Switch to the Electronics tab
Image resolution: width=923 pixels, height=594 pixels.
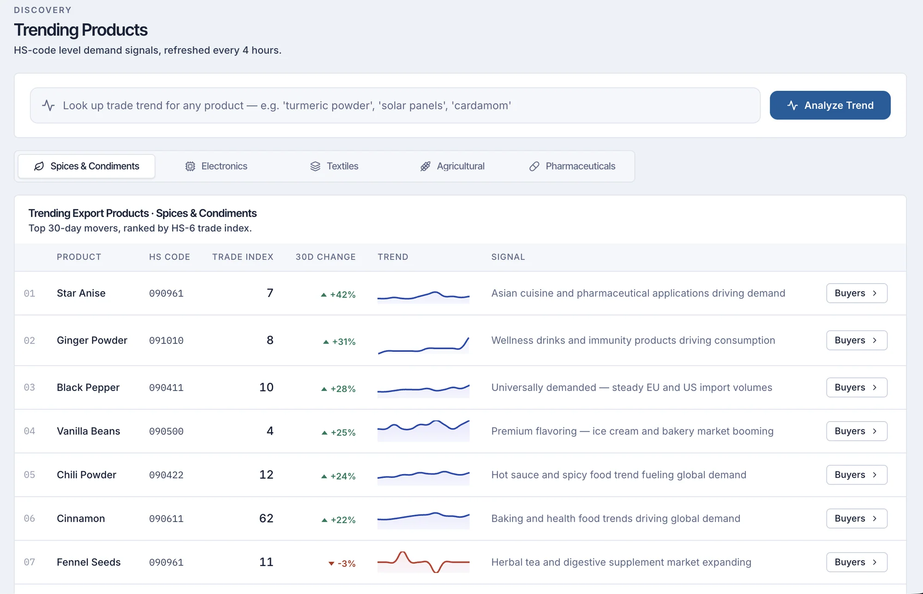coord(216,166)
